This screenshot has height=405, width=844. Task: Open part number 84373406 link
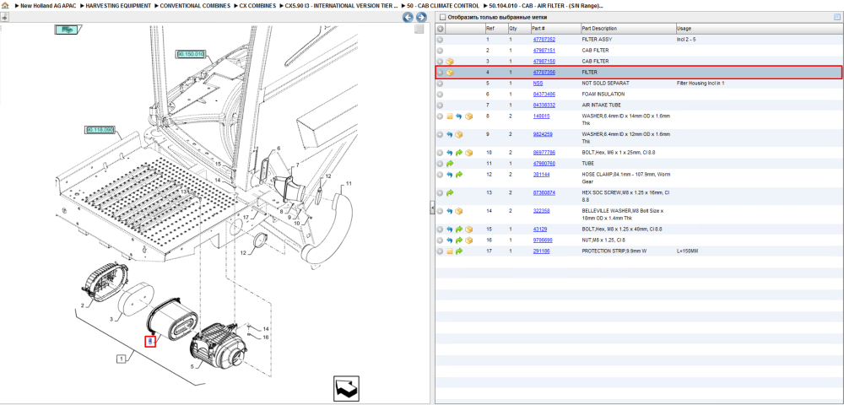point(544,94)
